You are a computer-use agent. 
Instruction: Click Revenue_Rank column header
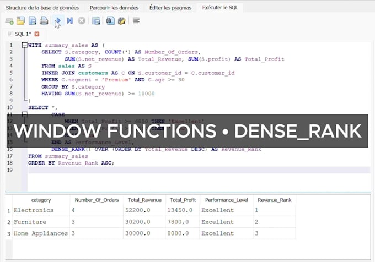point(274,200)
